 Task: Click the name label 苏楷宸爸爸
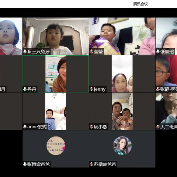[105, 164]
